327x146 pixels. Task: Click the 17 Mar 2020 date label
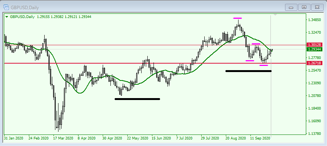click(x=63, y=138)
